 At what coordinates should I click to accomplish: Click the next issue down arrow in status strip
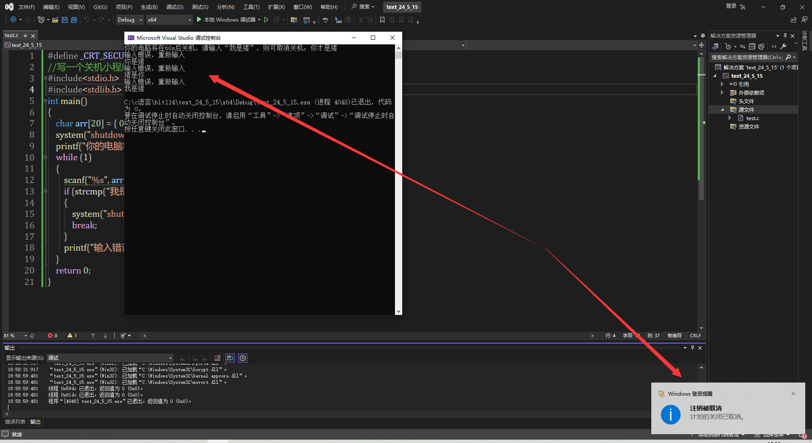tap(105, 336)
